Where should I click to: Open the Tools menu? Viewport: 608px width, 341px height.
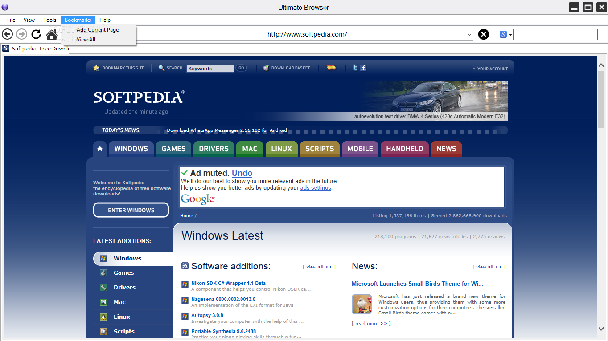pos(49,20)
